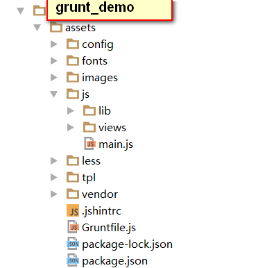
Task: Click the .jshintrc orange JS icon
Action: pos(73,210)
